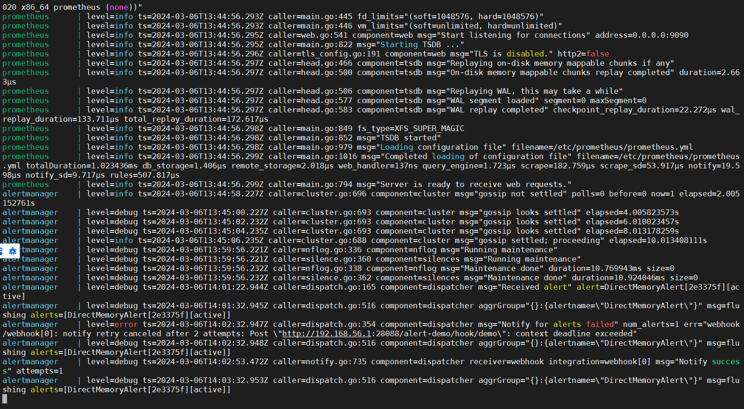Click the blue gear-shaped floating widget icon
This screenshot has height=409, width=744.
coord(13,251)
